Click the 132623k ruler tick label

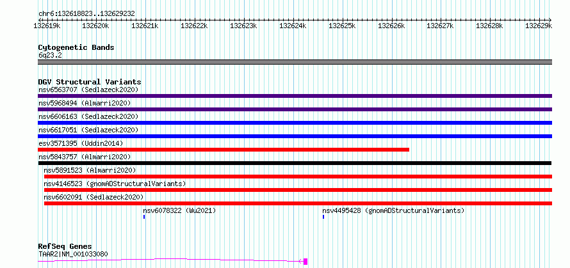point(244,26)
